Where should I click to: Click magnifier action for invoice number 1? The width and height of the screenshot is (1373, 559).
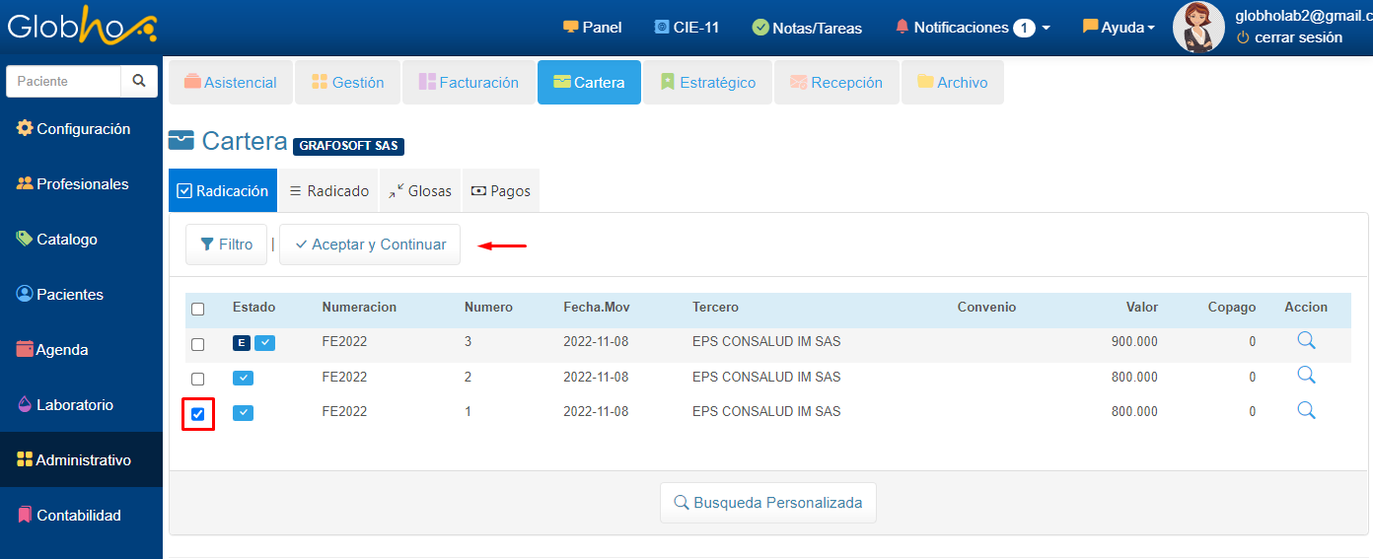(1306, 410)
